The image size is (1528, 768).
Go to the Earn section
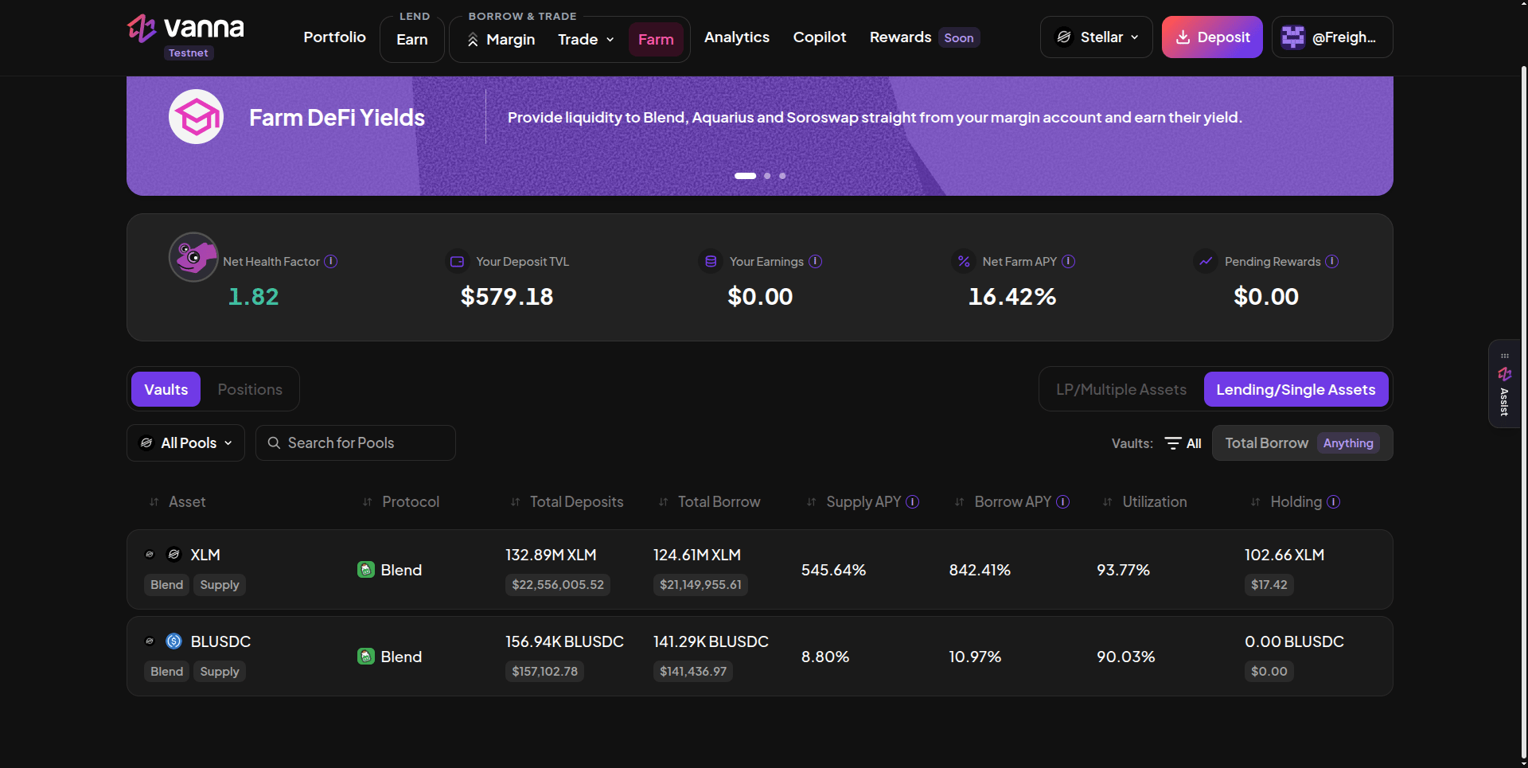click(x=411, y=40)
